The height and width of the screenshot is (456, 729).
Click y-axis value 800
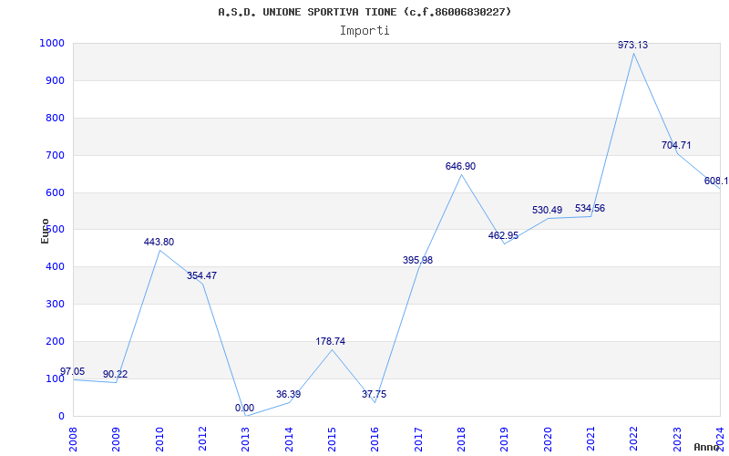(56, 118)
